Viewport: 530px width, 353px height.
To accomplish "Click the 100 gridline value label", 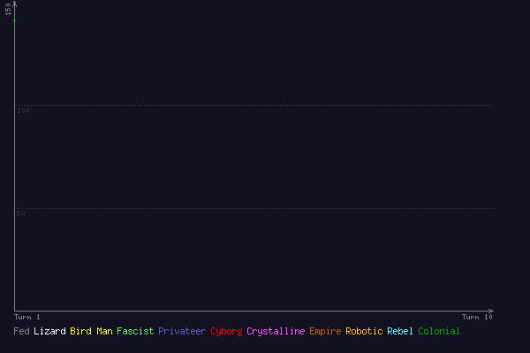I will coord(24,110).
